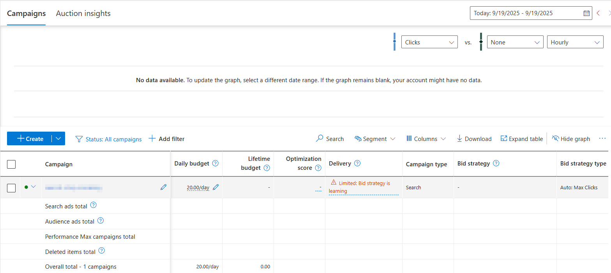Open the date range calendar icon
Image resolution: width=611 pixels, height=273 pixels.
[x=586, y=13]
